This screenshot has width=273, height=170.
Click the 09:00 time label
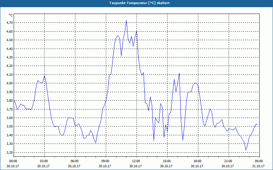tap(106, 161)
